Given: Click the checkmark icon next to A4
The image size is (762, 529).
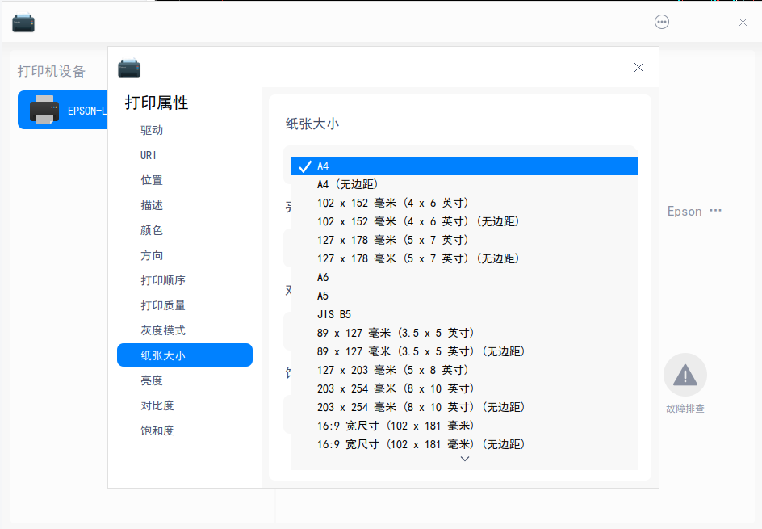Looking at the screenshot, I should [305, 166].
